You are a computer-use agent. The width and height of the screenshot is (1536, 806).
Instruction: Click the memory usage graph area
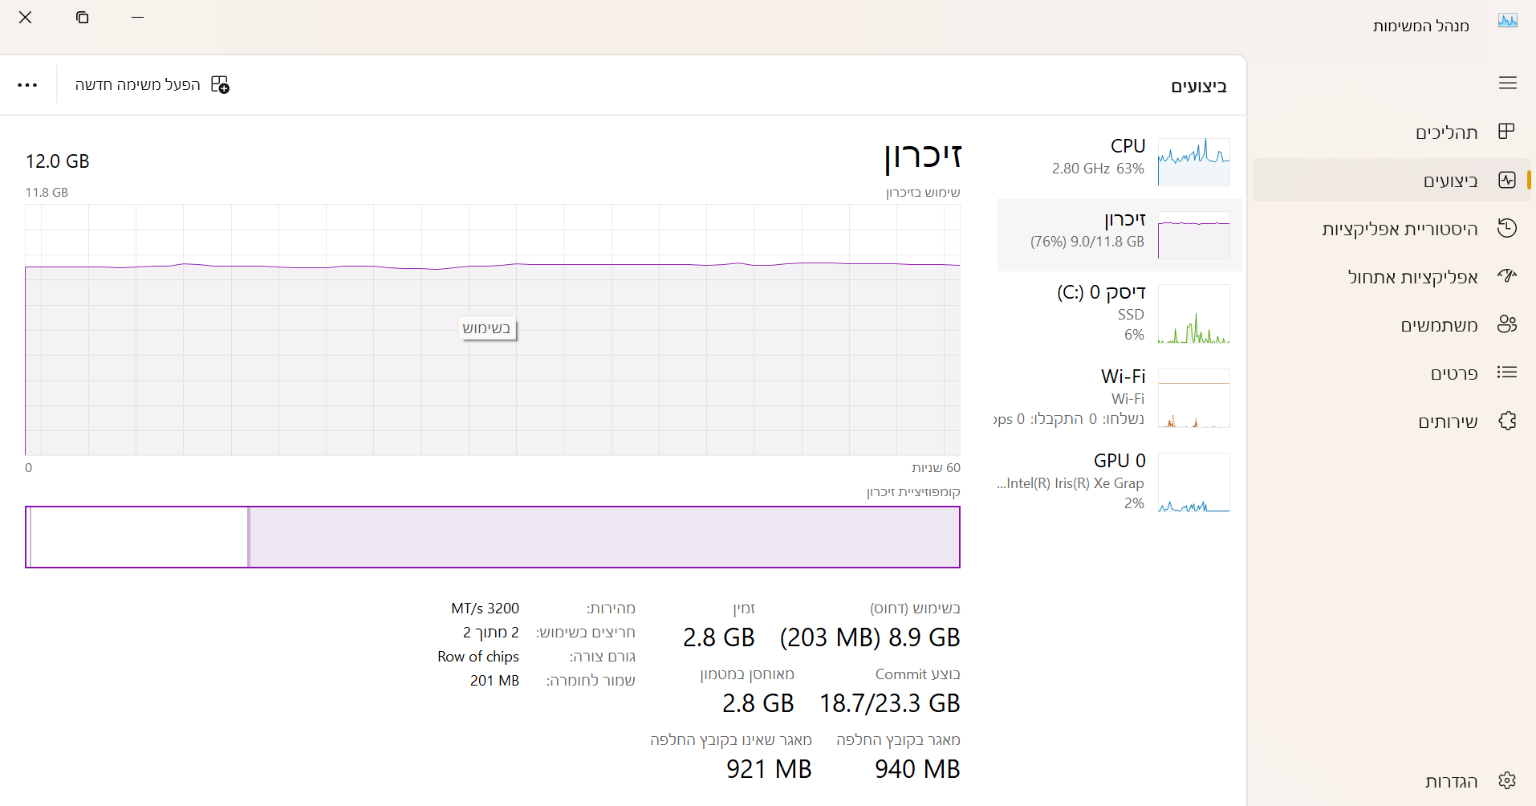click(493, 330)
